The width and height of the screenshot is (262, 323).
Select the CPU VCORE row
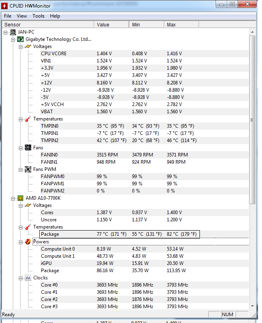coord(145,54)
